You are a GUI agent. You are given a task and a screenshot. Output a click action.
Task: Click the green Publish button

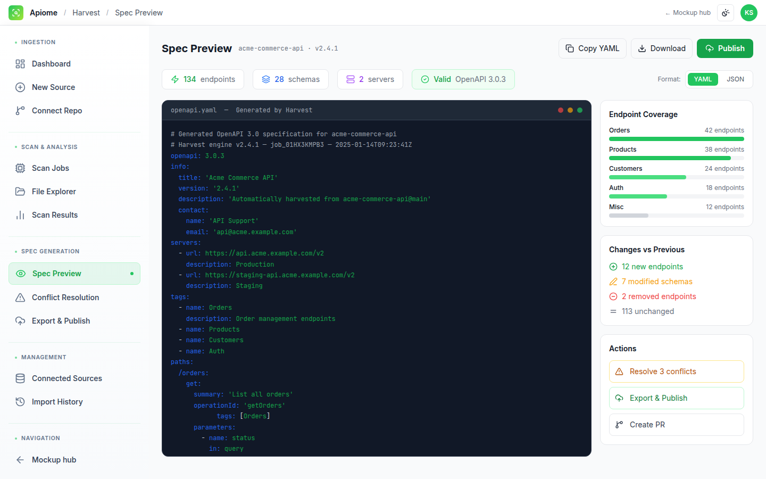[x=725, y=48]
